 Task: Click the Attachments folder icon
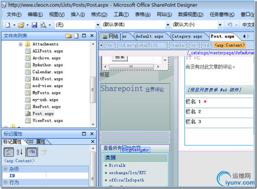click(27, 44)
